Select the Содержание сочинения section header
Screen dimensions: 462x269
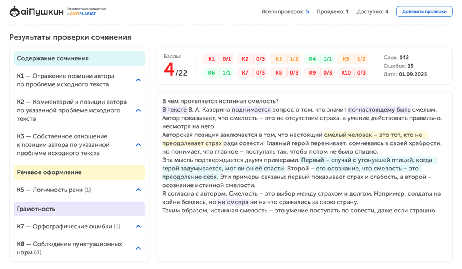click(80, 58)
